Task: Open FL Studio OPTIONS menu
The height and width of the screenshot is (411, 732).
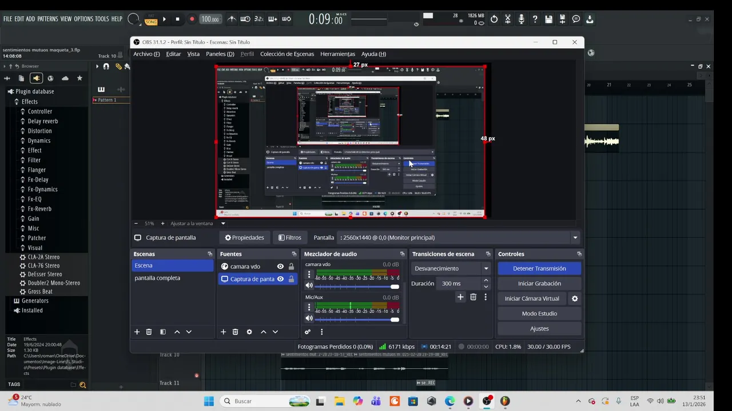Action: click(83, 19)
